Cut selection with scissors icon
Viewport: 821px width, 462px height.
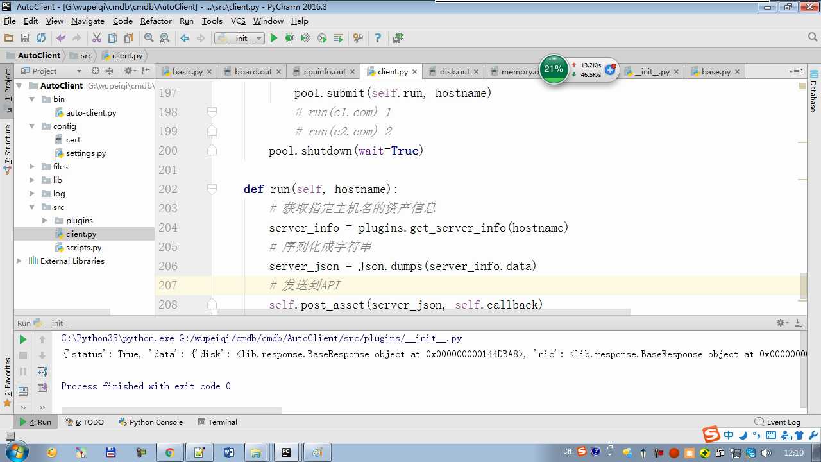(x=97, y=38)
